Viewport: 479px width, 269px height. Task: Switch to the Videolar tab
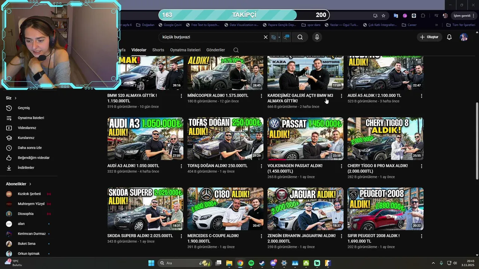tap(139, 50)
